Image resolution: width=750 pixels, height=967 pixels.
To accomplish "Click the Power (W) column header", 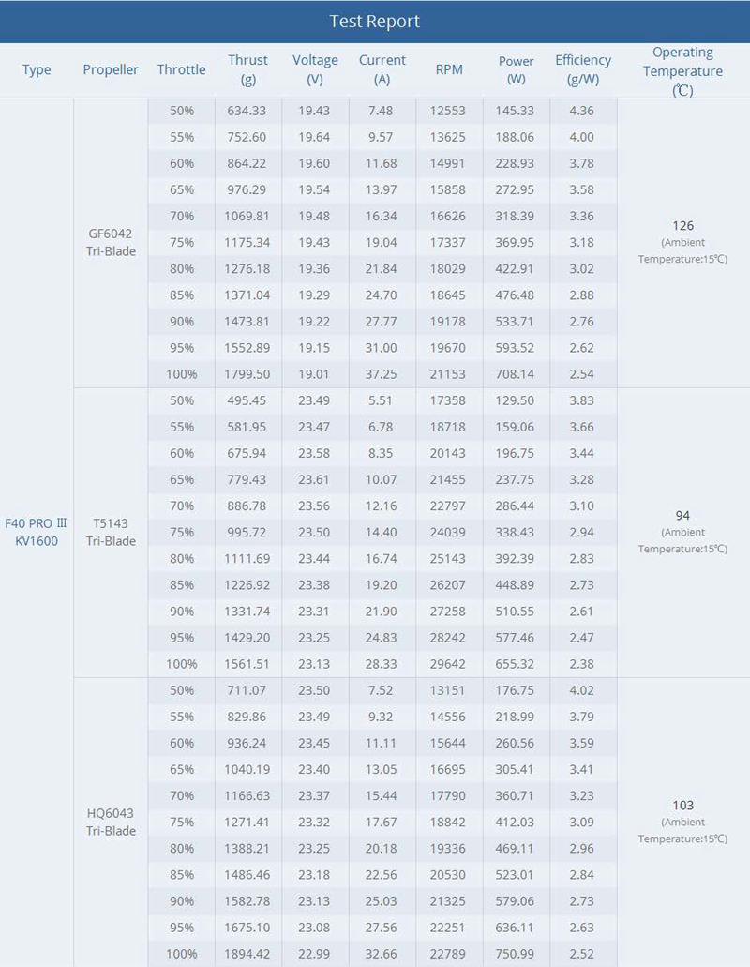I will tap(517, 69).
